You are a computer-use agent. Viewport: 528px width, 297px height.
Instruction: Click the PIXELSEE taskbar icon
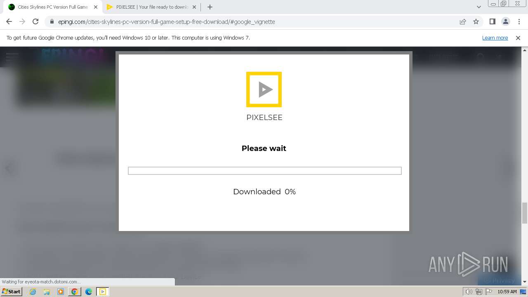(103, 292)
